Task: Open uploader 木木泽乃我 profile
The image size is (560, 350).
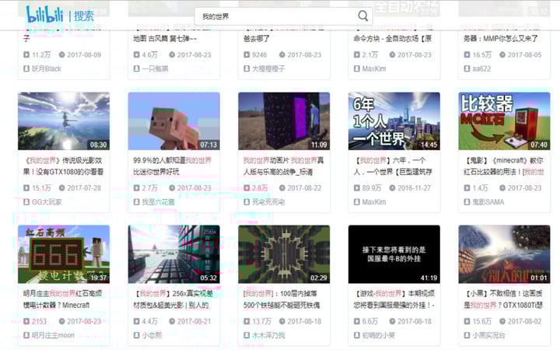Action: 268,335
